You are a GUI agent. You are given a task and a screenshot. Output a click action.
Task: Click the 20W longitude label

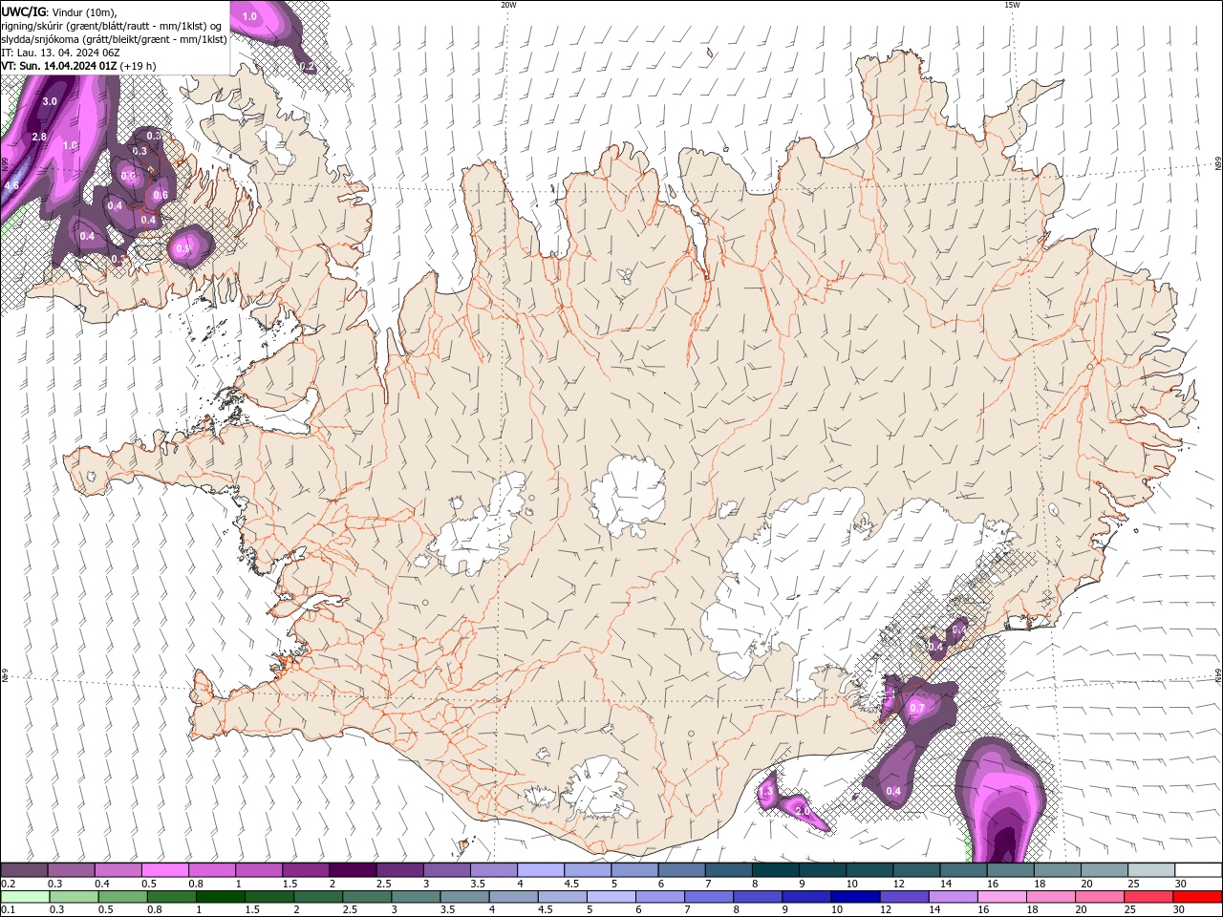click(x=508, y=5)
